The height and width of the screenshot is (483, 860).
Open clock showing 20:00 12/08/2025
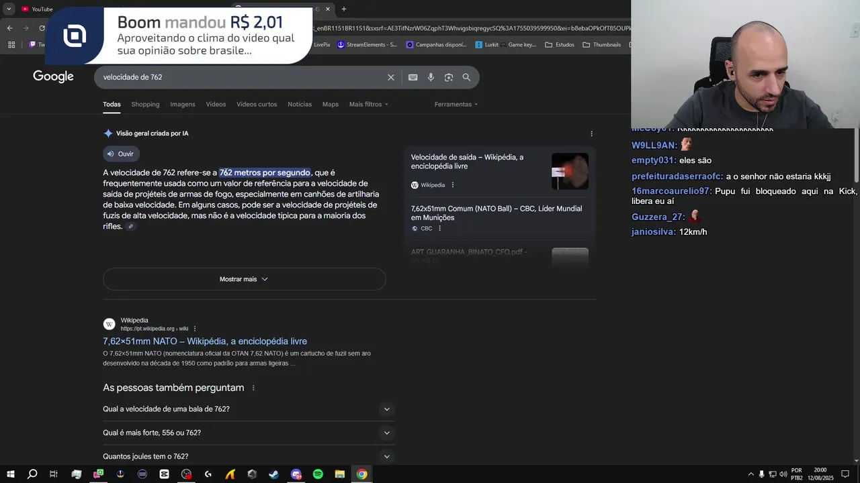[x=820, y=474]
